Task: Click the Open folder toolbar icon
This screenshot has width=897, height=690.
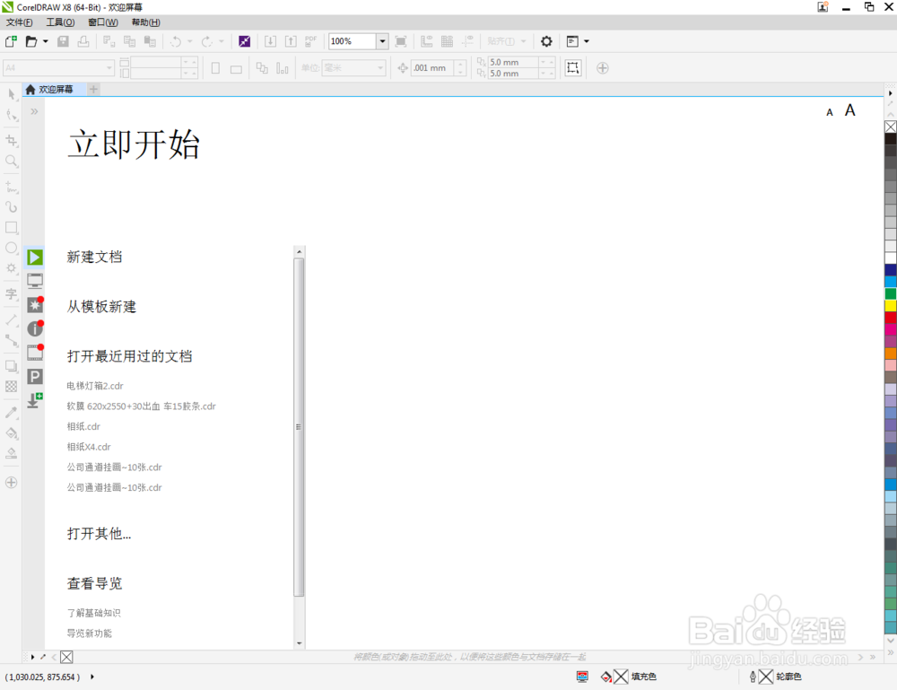Action: 31,41
